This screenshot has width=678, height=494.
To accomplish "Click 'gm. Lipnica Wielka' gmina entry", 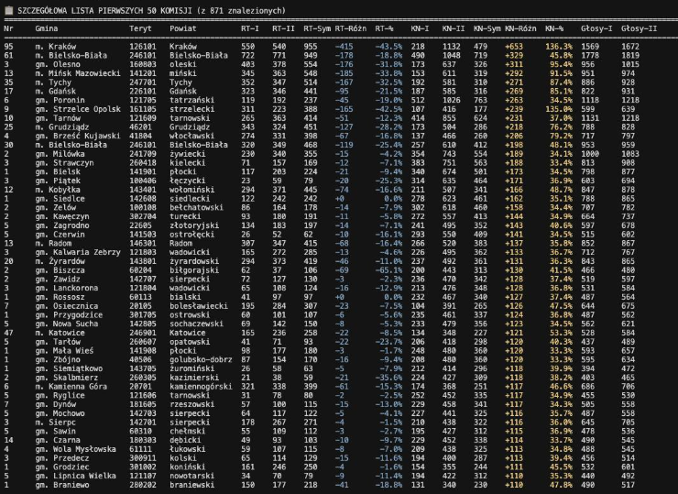I will [75, 477].
